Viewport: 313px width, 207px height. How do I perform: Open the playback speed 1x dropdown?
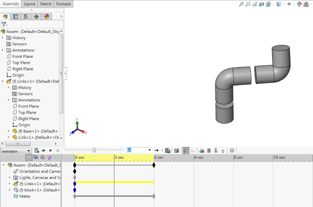click(x=150, y=150)
